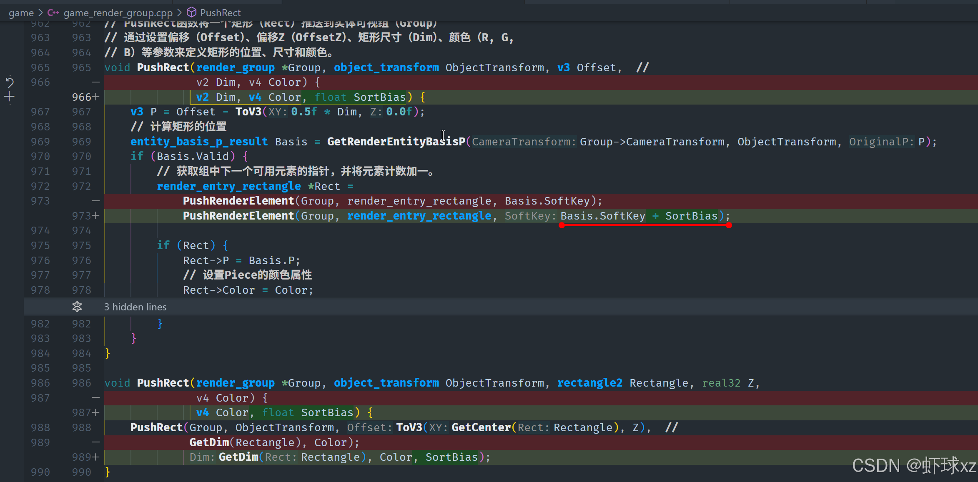Click the C++ file icon in breadcrumb

coord(53,12)
